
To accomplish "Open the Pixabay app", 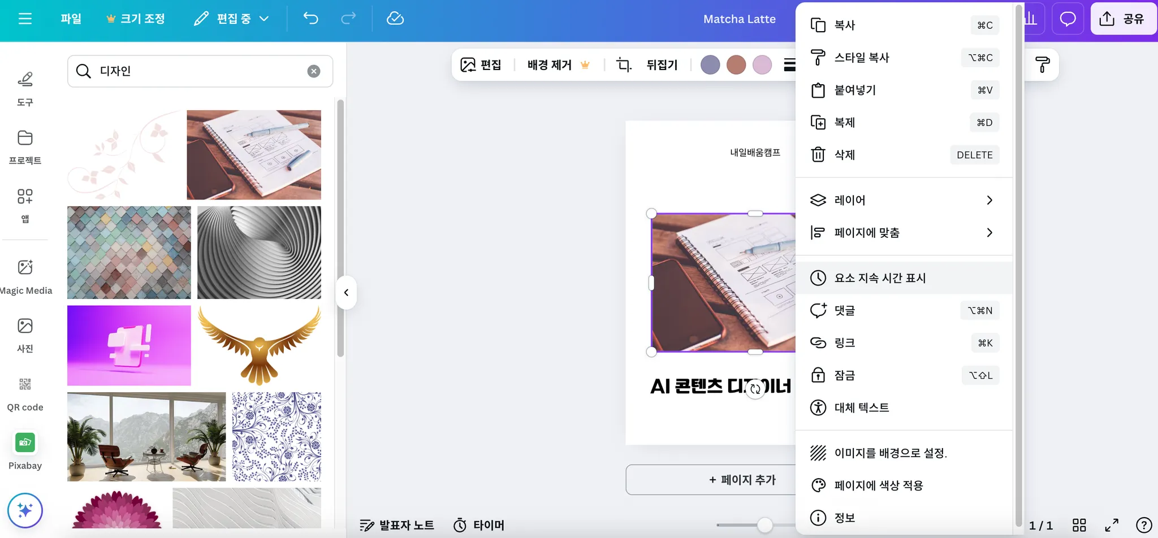I will [x=25, y=452].
